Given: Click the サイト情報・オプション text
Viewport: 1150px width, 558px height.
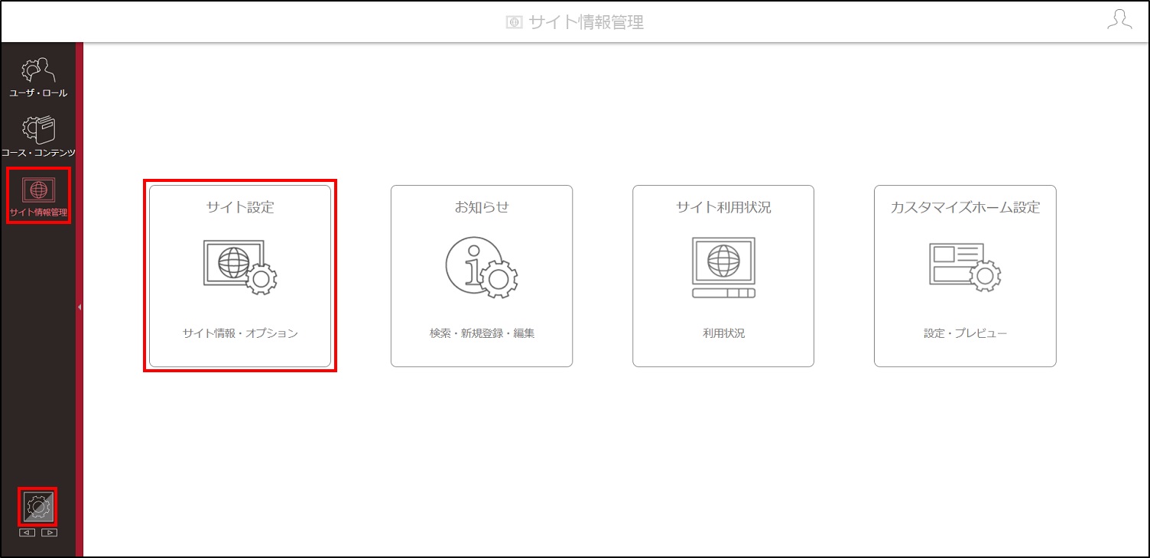Looking at the screenshot, I should pos(240,333).
